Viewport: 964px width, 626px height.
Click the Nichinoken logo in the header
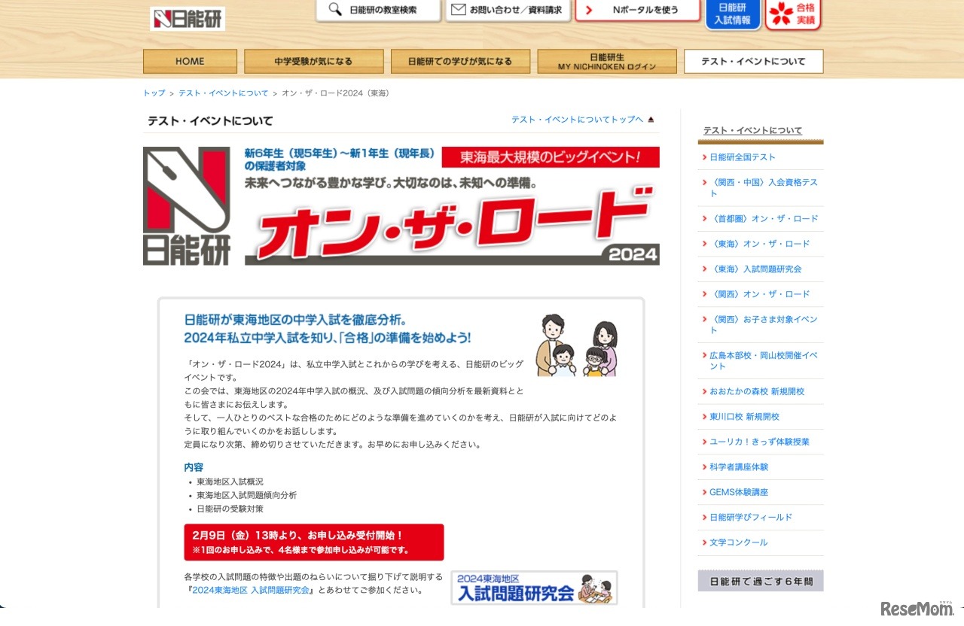(x=188, y=19)
